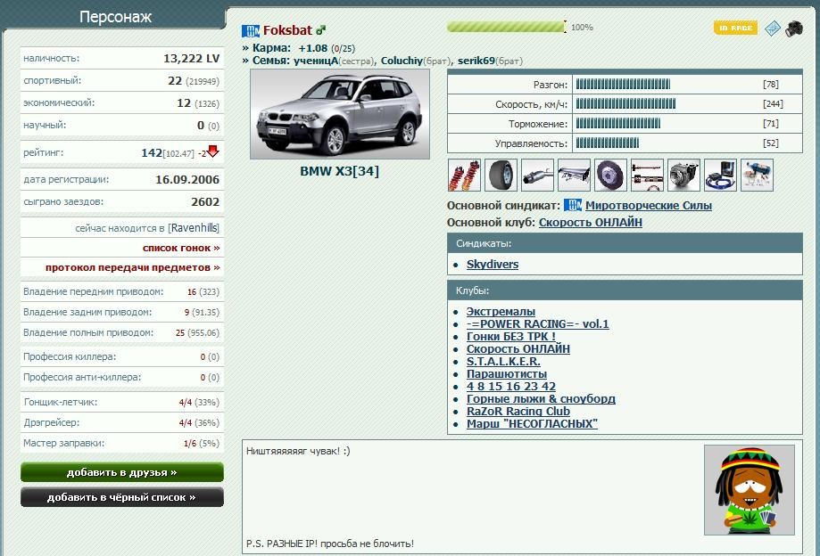
Task: Open the BMW X3 car photo
Action: point(340,114)
